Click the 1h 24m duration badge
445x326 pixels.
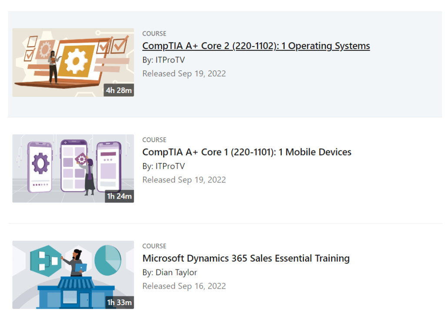point(119,196)
